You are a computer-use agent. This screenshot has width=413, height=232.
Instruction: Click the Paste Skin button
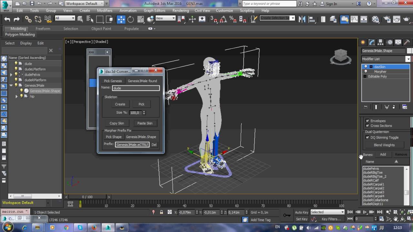145,123
